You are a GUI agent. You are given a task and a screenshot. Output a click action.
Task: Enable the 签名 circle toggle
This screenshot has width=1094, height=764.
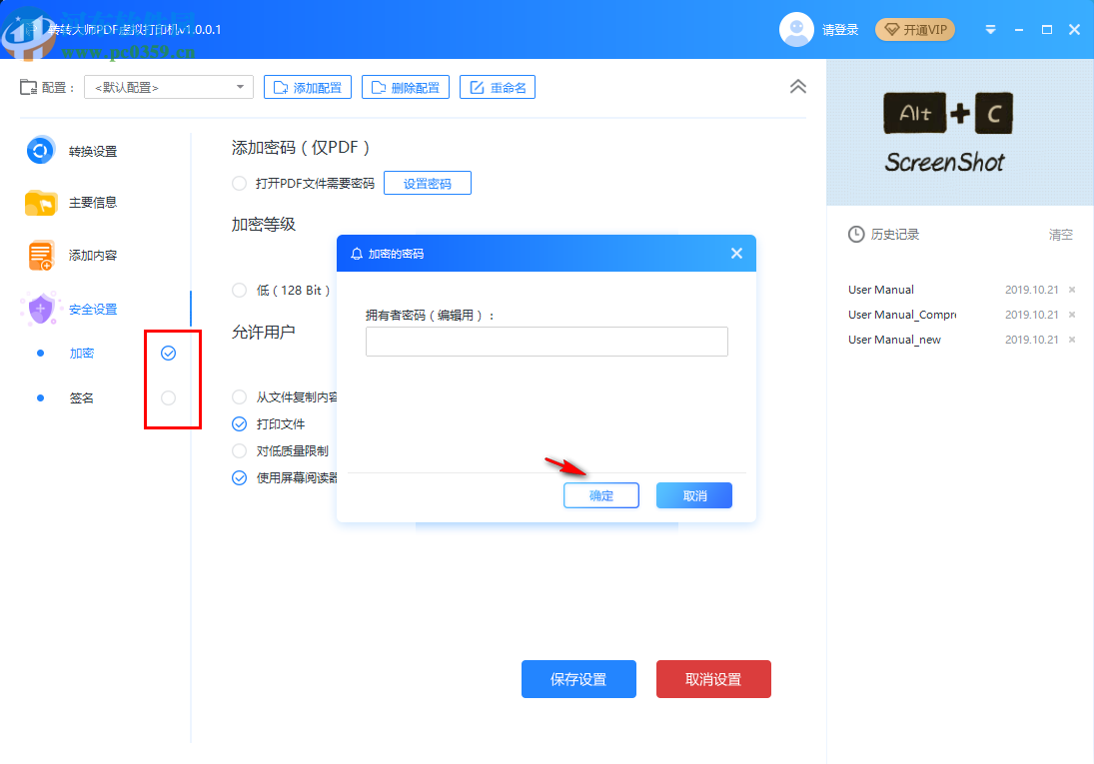[x=168, y=397]
